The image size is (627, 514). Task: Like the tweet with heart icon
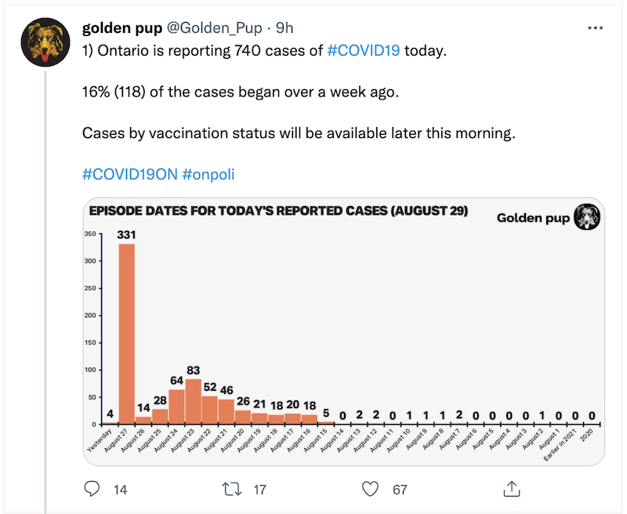click(370, 489)
